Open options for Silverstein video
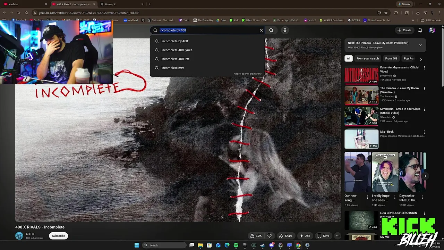The height and width of the screenshot is (250, 444). (x=424, y=109)
